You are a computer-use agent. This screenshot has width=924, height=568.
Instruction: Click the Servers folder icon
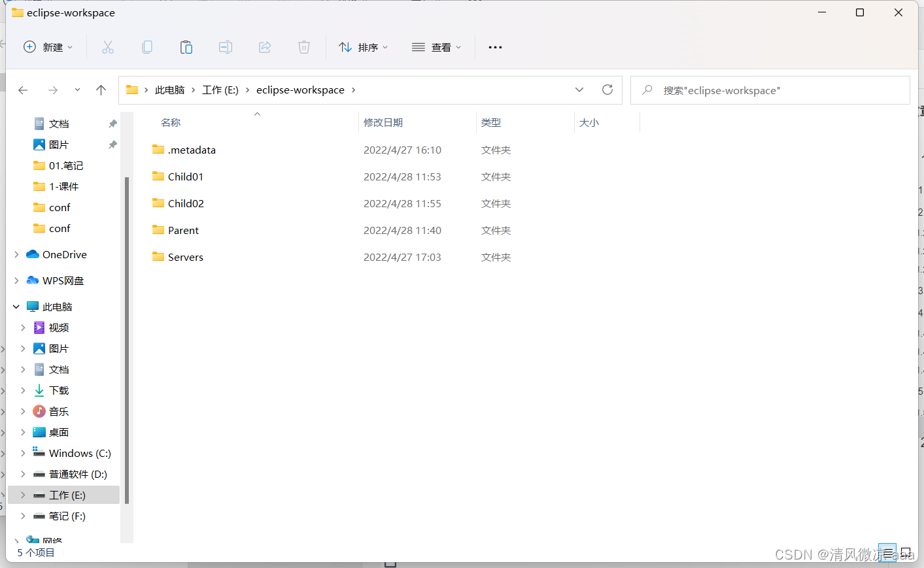pos(158,257)
